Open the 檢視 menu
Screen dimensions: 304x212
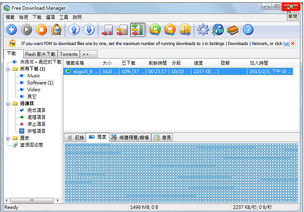coord(24,17)
